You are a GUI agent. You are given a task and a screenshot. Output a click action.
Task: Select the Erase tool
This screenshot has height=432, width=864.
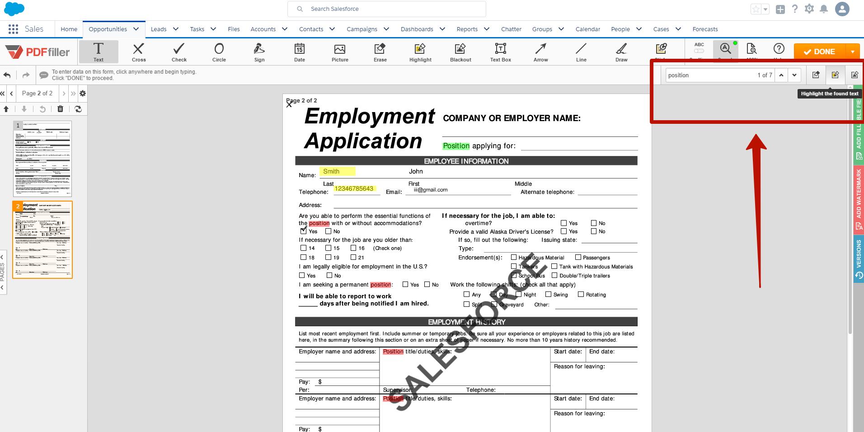pos(380,52)
